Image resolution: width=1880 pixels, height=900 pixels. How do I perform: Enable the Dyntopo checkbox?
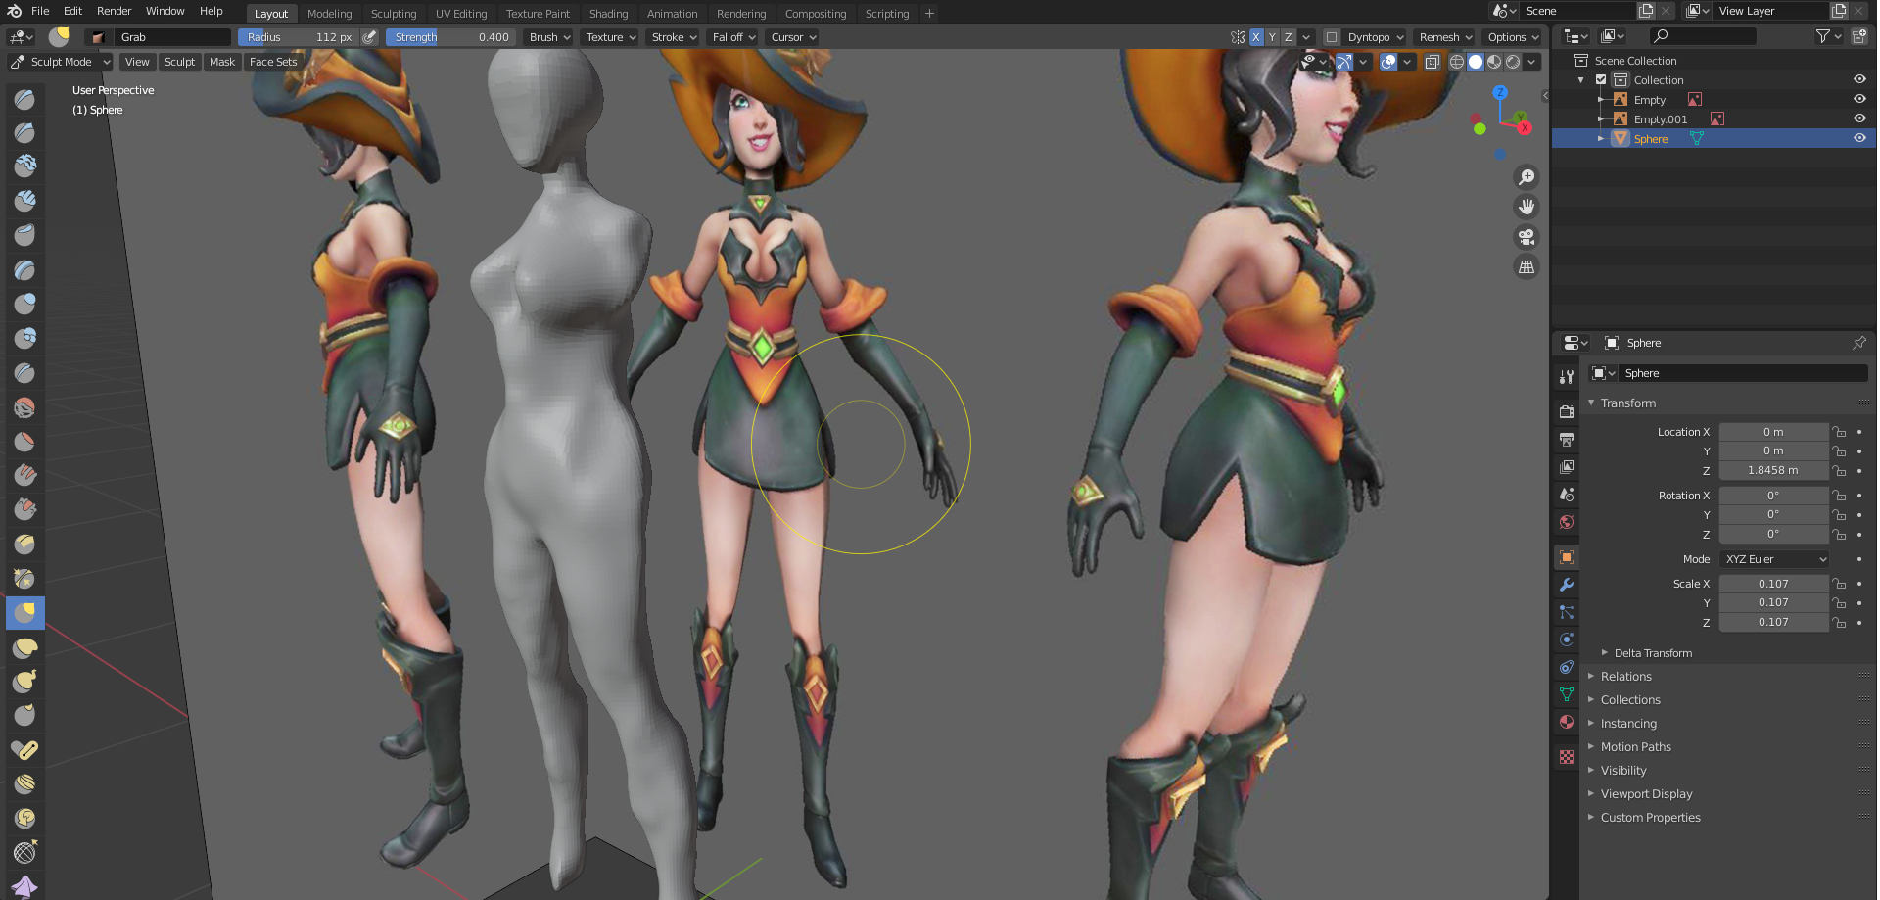coord(1332,37)
